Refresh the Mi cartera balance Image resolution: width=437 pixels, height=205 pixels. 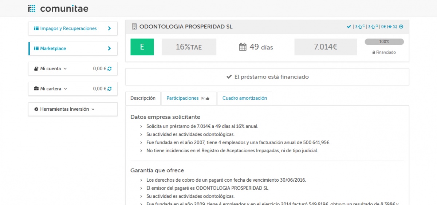[x=110, y=88]
